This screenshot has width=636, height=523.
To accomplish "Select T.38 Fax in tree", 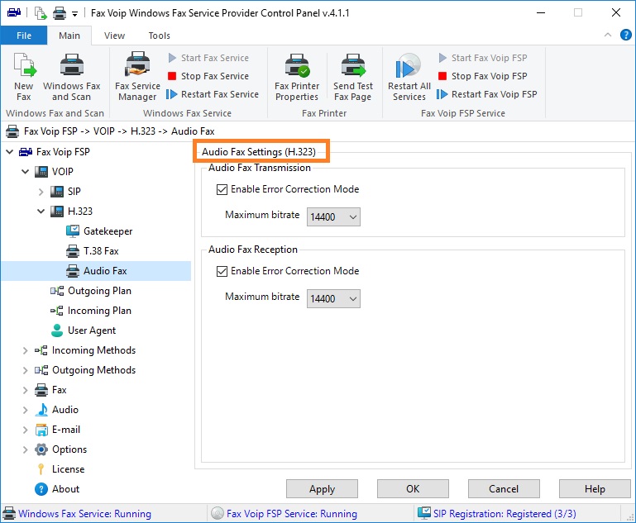I will (x=93, y=251).
